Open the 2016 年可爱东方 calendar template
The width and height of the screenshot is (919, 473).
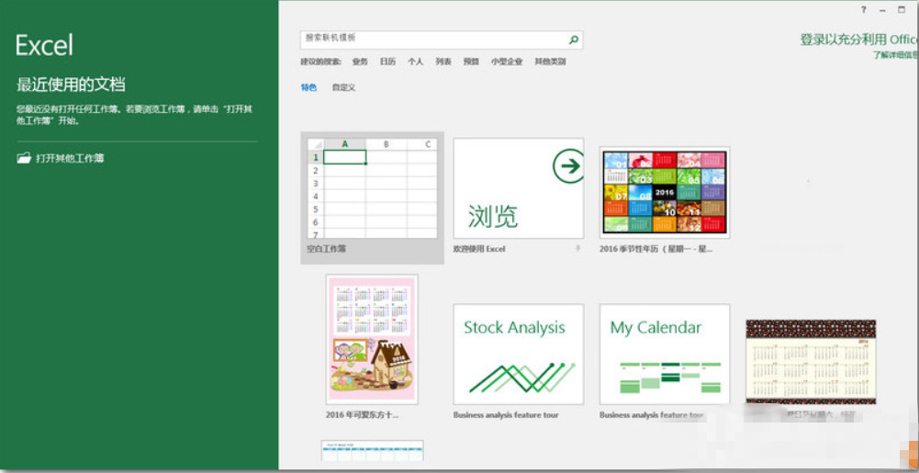pyautogui.click(x=372, y=340)
